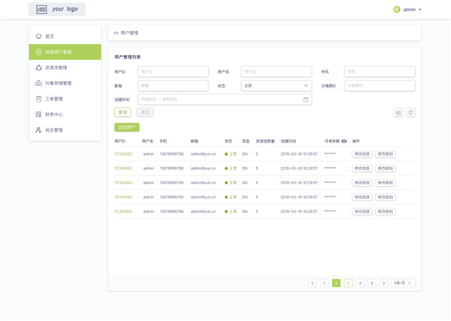Focus the 分销商ID input field
Viewport: 451px width, 321px height.
380,85
